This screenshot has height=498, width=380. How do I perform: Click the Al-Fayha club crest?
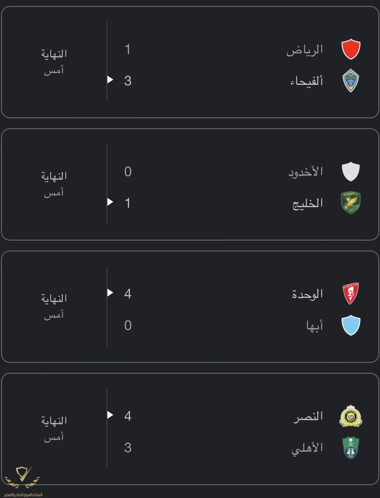[351, 81]
